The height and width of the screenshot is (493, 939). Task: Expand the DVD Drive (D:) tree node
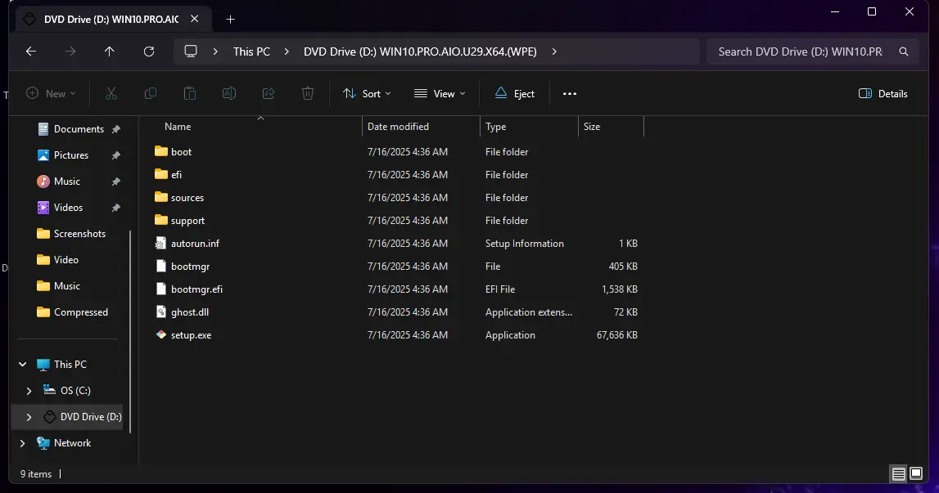tap(29, 417)
